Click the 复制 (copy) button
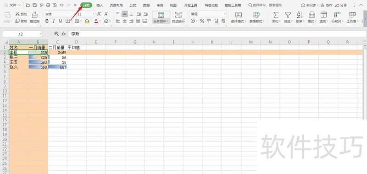This screenshot has width=367, height=174. [21, 21]
